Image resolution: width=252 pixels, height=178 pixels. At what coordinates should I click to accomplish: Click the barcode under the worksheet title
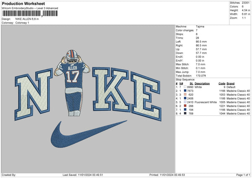click(x=30, y=13)
